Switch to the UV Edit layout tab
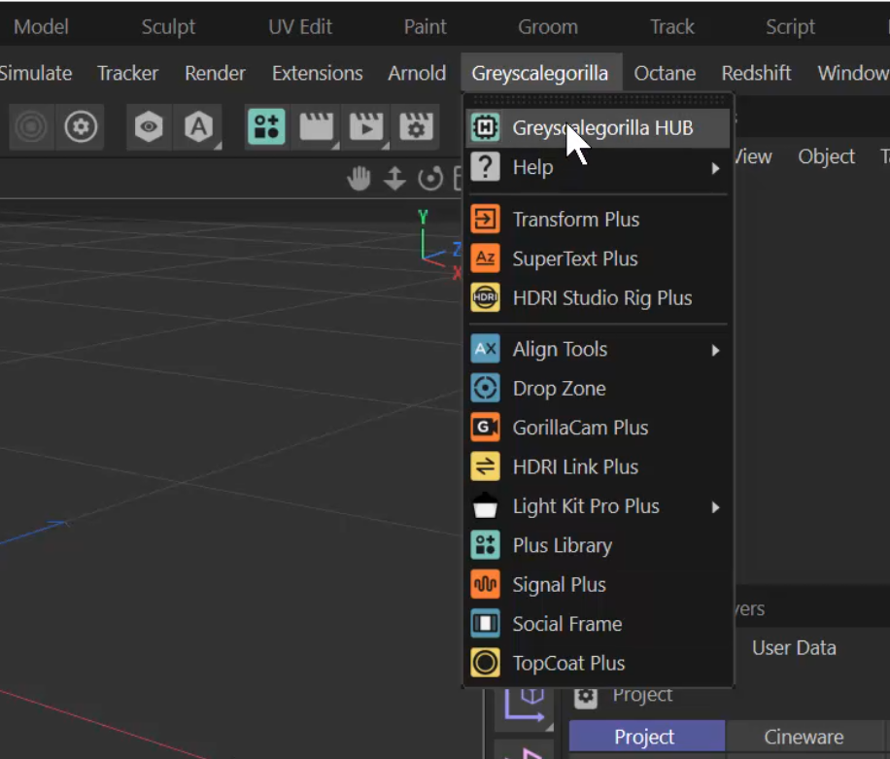 [299, 26]
